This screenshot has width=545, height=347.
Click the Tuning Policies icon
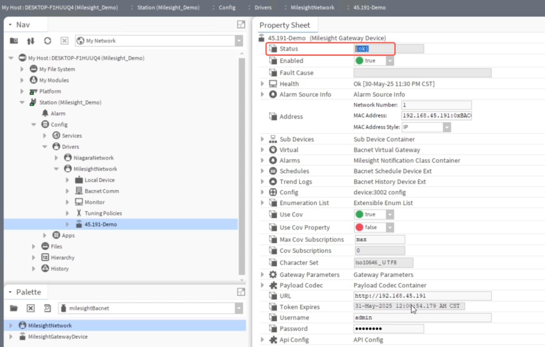(x=79, y=213)
